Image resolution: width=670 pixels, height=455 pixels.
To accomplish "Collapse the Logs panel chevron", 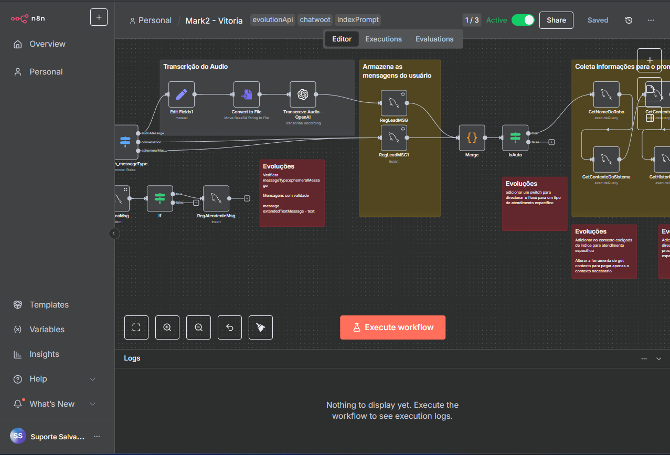I will [x=659, y=358].
